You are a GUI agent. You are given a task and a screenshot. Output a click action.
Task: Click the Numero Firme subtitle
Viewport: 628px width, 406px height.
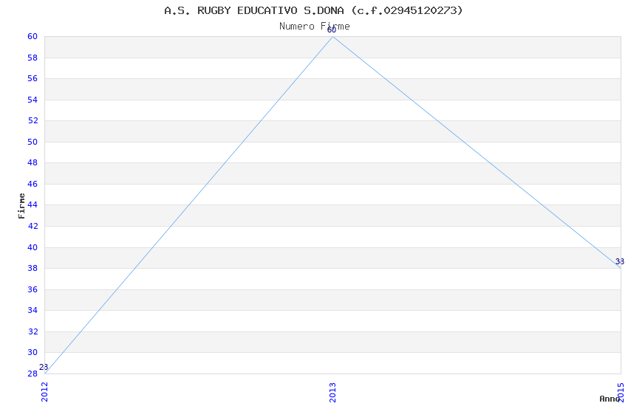coord(315,27)
